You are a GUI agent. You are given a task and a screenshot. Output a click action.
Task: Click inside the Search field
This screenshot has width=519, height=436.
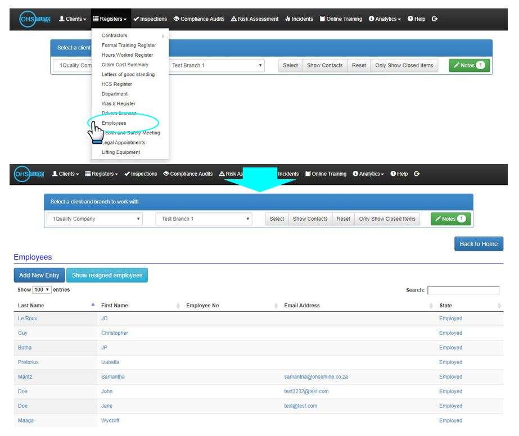coord(464,290)
